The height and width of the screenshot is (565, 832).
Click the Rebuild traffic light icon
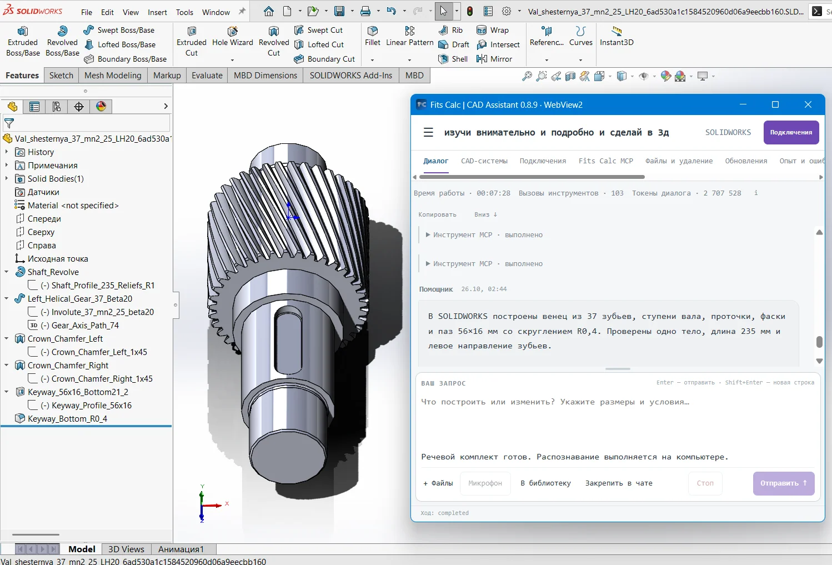click(x=469, y=11)
